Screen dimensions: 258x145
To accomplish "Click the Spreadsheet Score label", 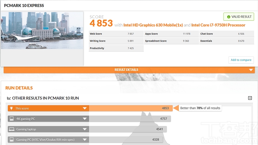I will coord(156,41).
